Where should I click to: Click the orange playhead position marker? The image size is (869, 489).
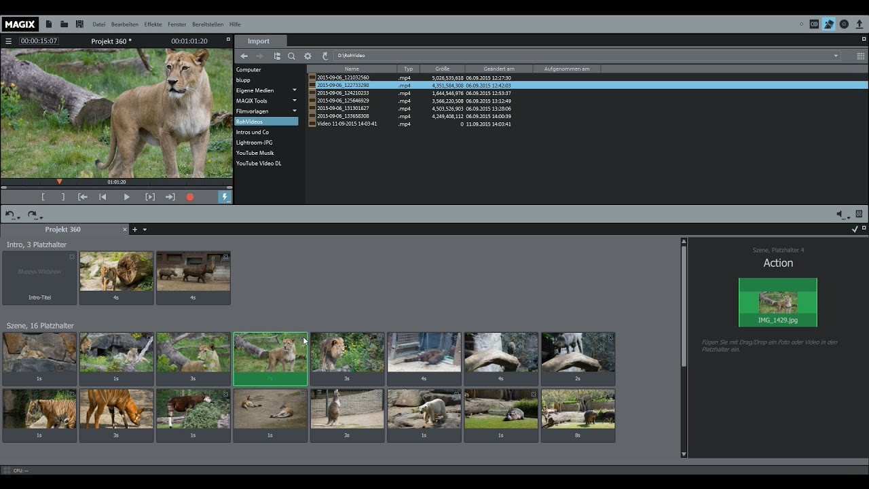tap(59, 181)
